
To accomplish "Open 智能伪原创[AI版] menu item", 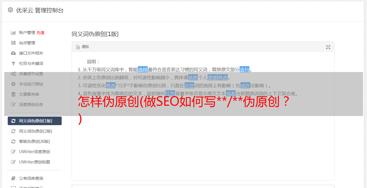I will pos(35,141).
